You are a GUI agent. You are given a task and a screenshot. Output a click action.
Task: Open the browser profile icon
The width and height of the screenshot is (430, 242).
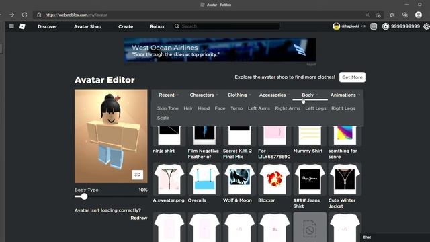coord(418,15)
